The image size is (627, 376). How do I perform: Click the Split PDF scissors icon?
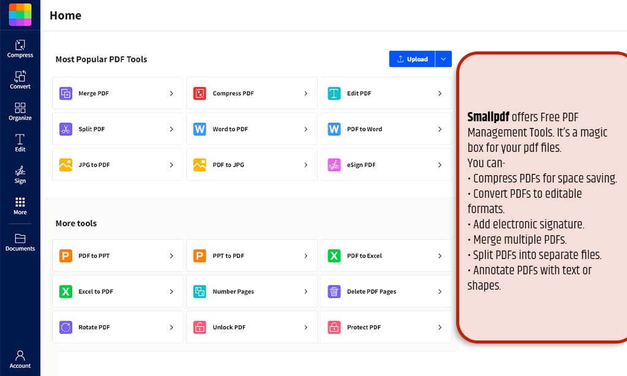click(x=66, y=129)
